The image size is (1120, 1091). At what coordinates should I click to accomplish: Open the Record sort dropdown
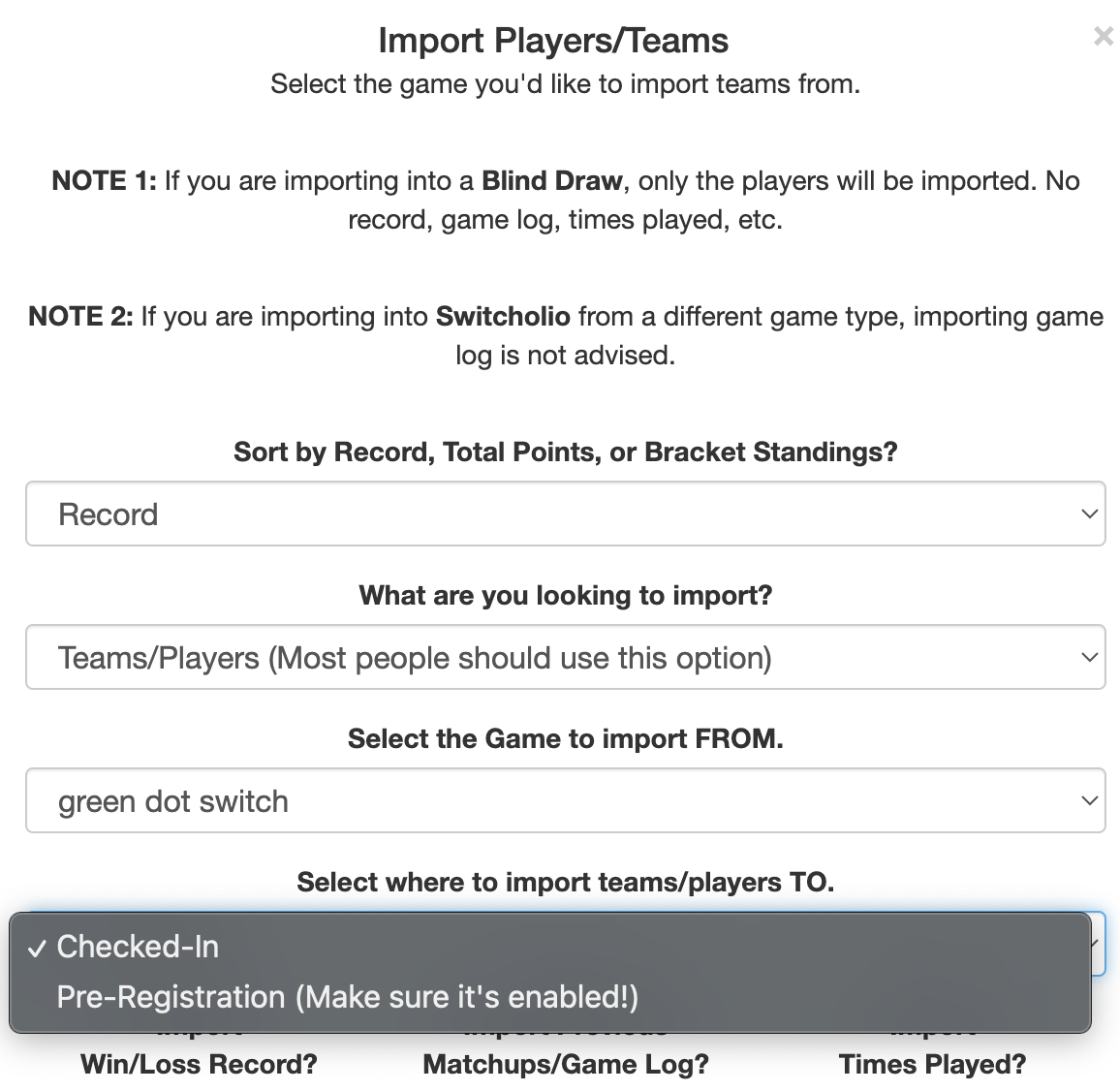[565, 514]
